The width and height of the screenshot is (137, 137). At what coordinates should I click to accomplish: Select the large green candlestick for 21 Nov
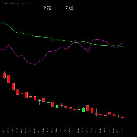click(83, 110)
